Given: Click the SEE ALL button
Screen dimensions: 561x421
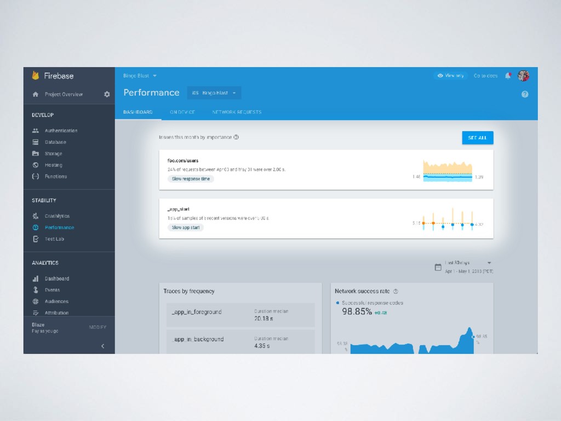Looking at the screenshot, I should coord(478,138).
